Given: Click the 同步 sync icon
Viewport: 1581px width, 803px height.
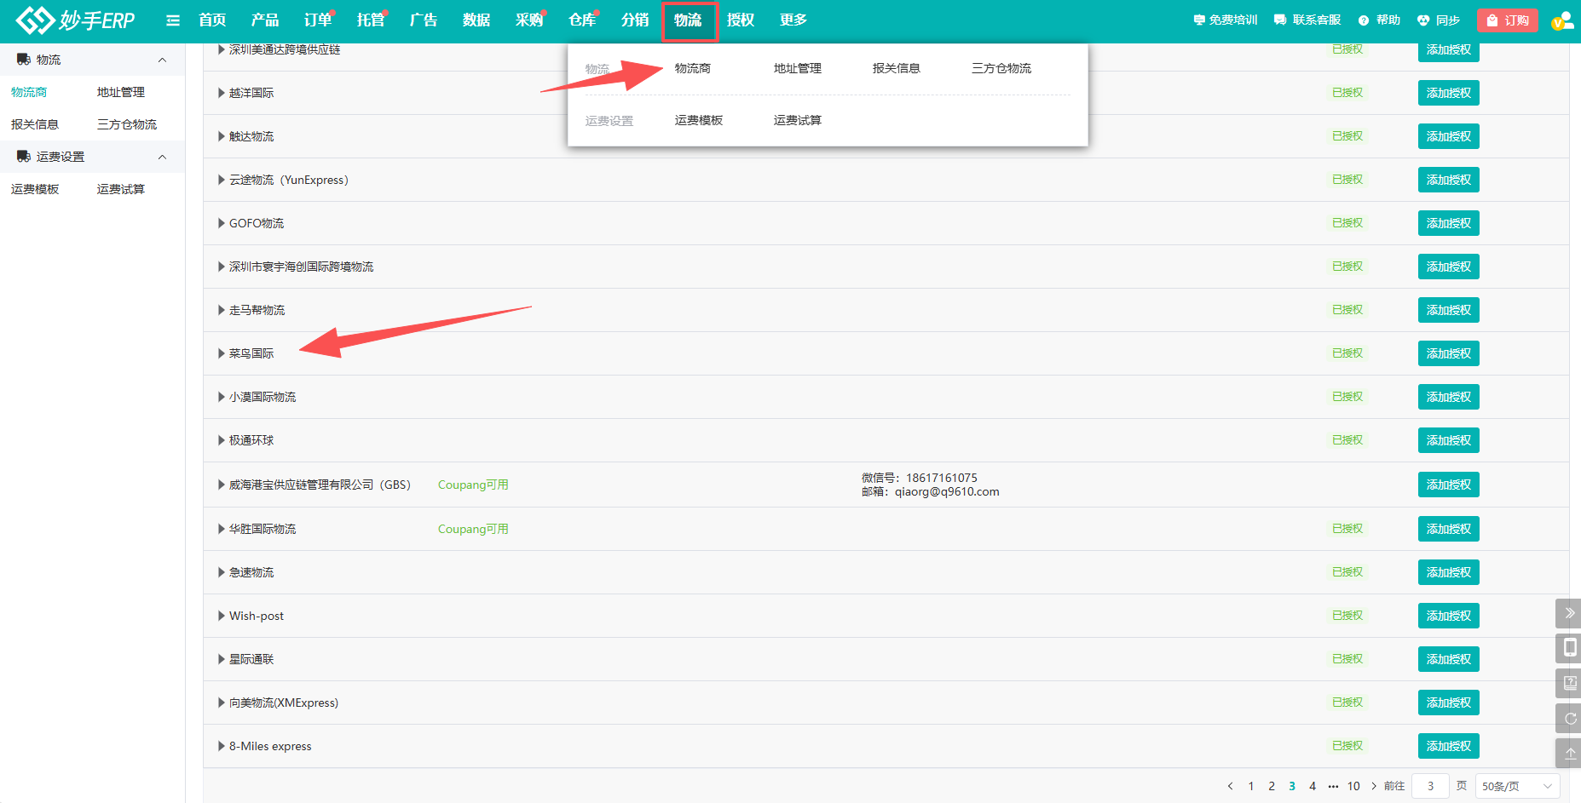Looking at the screenshot, I should [x=1423, y=20].
